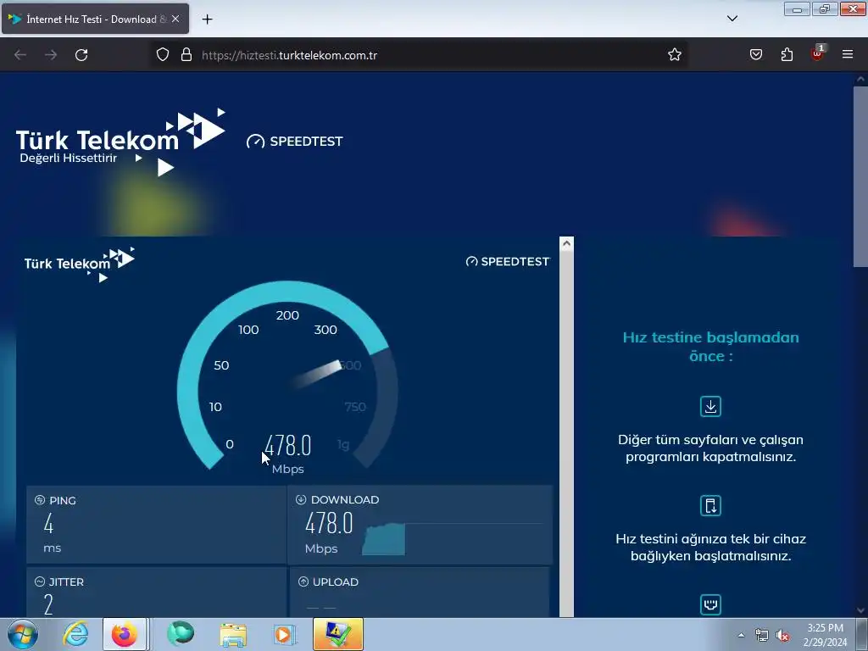The height and width of the screenshot is (651, 868).
Task: Click widget scrollbar up arrow
Action: pos(566,243)
